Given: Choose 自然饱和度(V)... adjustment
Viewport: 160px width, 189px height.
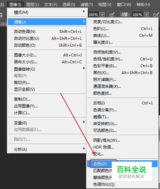Looking at the screenshot, I should click(x=122, y=52).
